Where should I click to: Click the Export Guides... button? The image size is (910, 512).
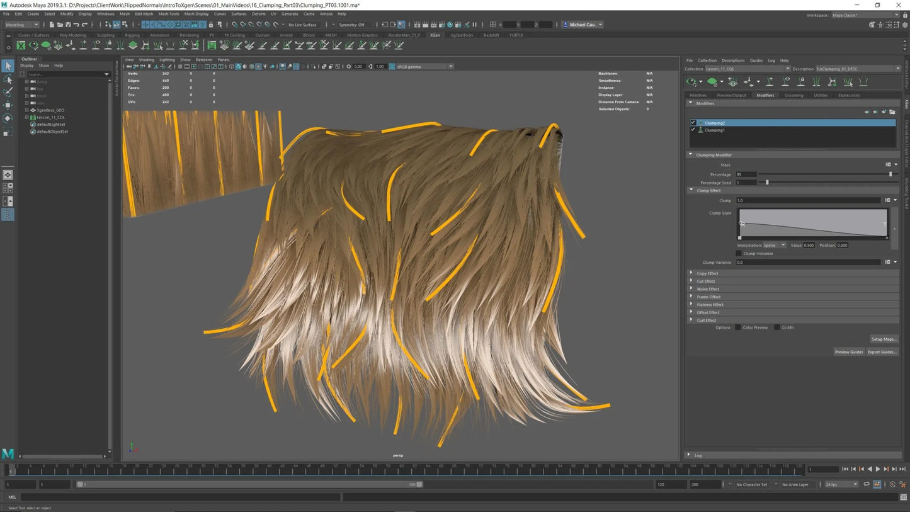[x=882, y=352]
